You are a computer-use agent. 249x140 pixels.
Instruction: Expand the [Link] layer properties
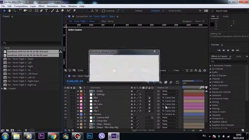78,91
